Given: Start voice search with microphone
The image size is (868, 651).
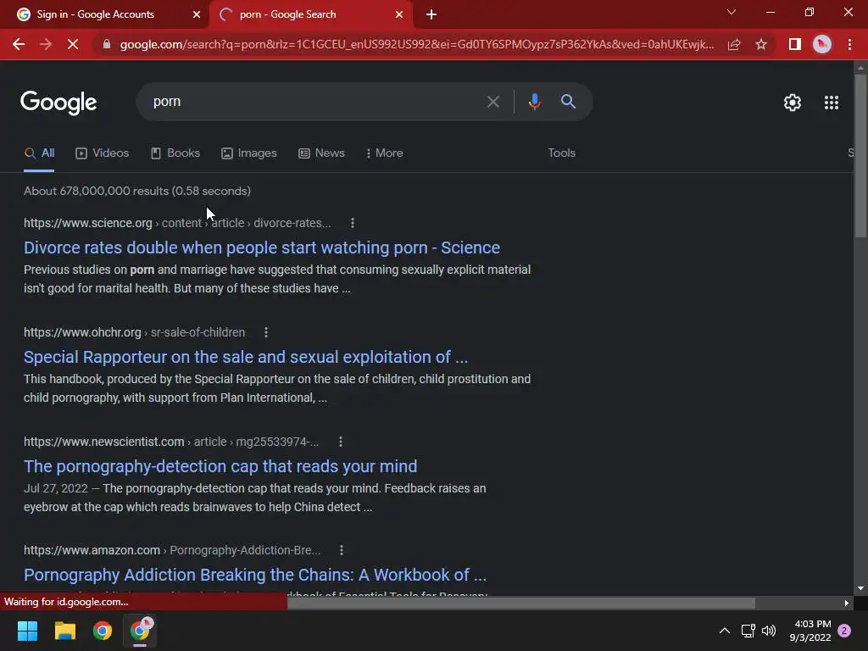Looking at the screenshot, I should (x=534, y=102).
